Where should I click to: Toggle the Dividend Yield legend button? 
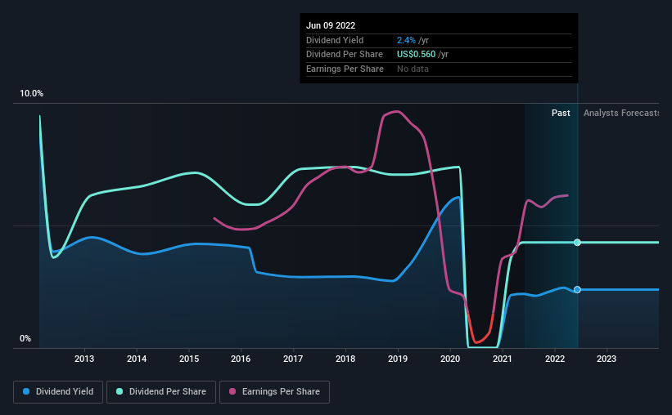click(x=58, y=391)
